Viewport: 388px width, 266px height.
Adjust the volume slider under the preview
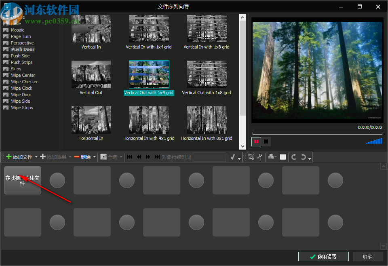[374, 141]
